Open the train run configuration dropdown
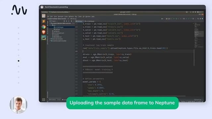The image size is (212, 119). coord(169,19)
